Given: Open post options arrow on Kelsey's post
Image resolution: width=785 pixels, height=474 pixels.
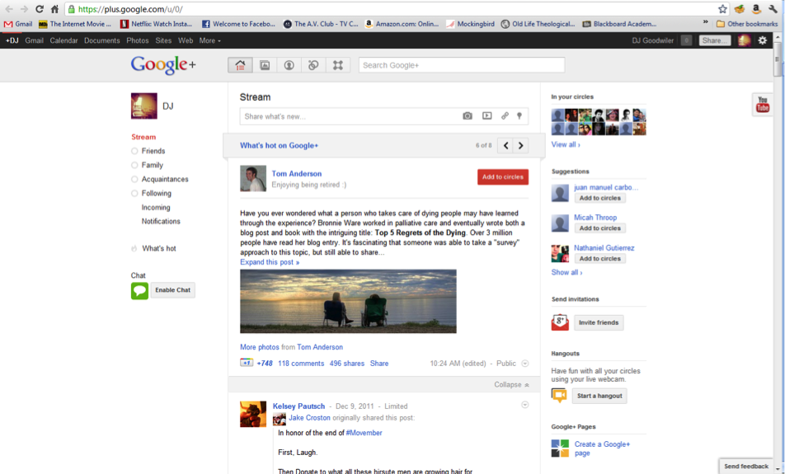Looking at the screenshot, I should click(x=524, y=405).
